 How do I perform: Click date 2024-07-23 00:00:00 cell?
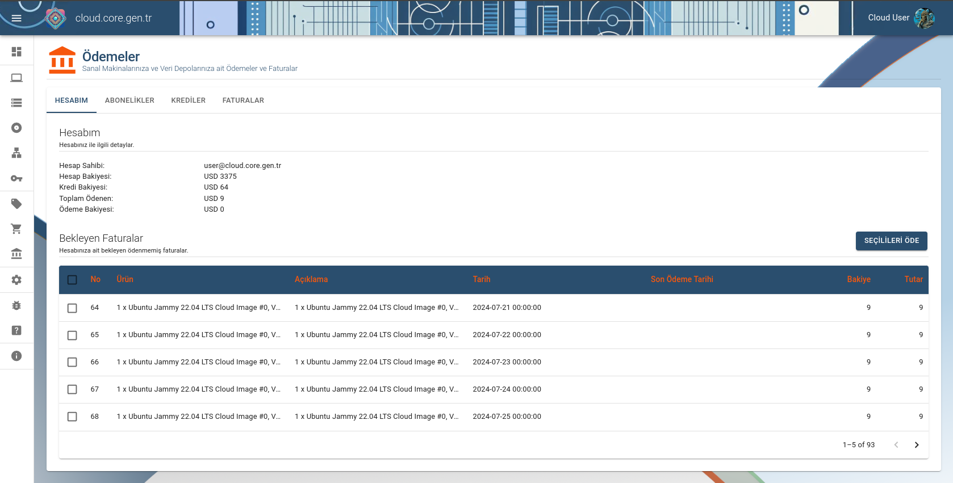point(507,362)
